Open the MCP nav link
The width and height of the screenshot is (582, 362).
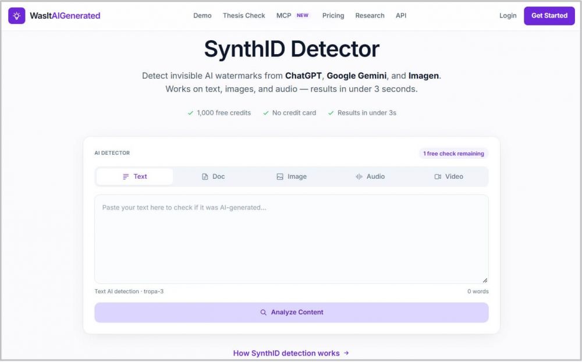coord(283,16)
